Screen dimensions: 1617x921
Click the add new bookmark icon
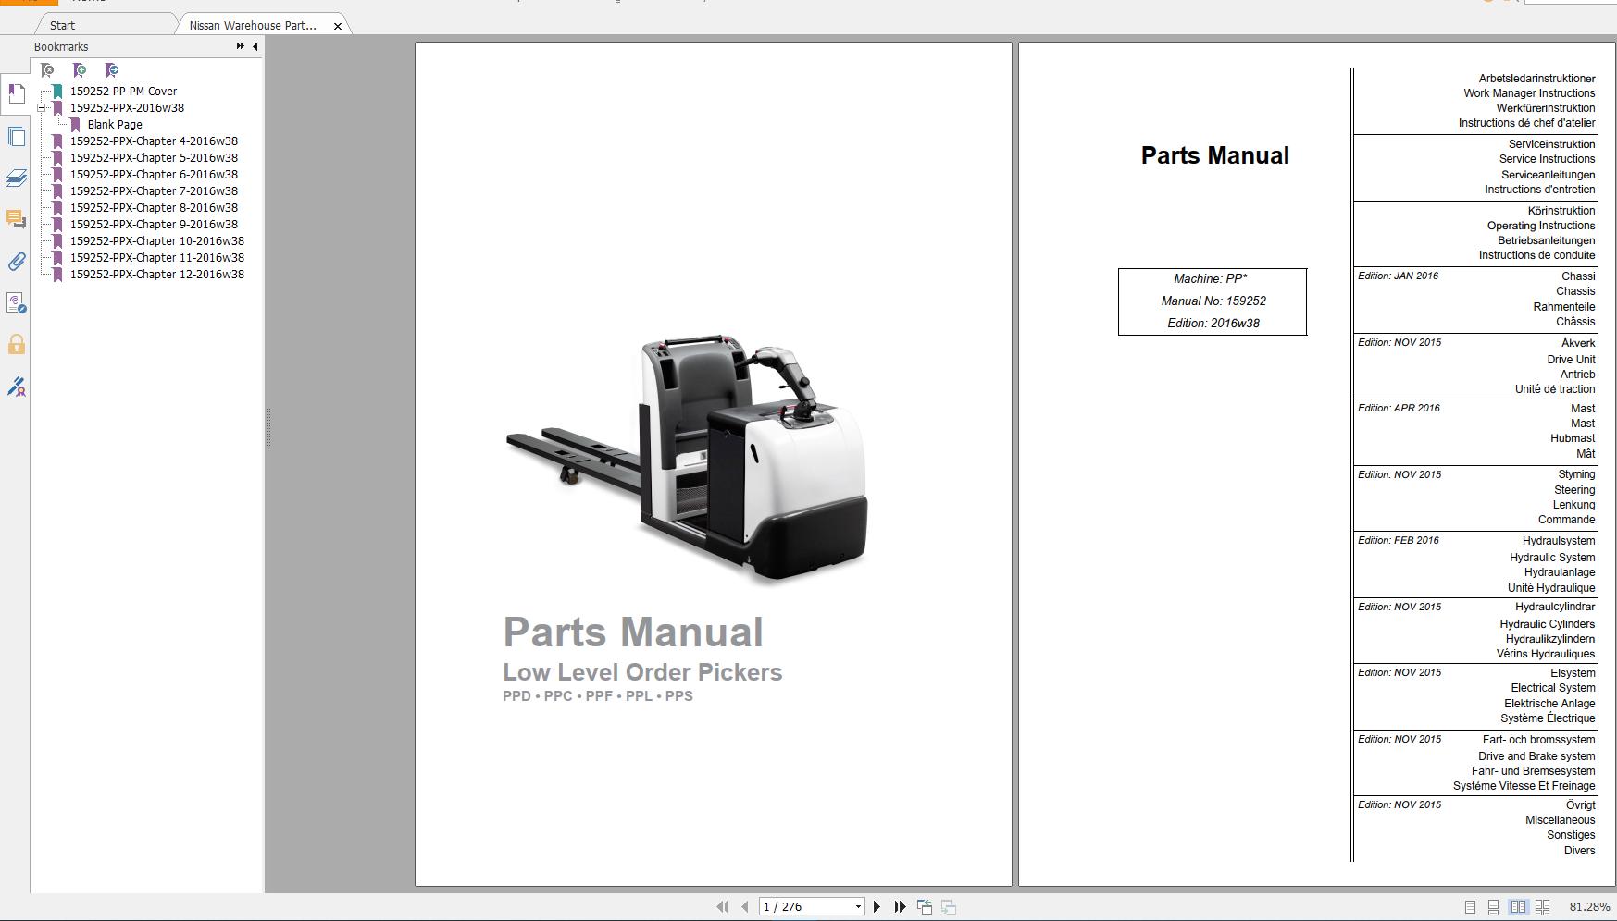pyautogui.click(x=80, y=70)
